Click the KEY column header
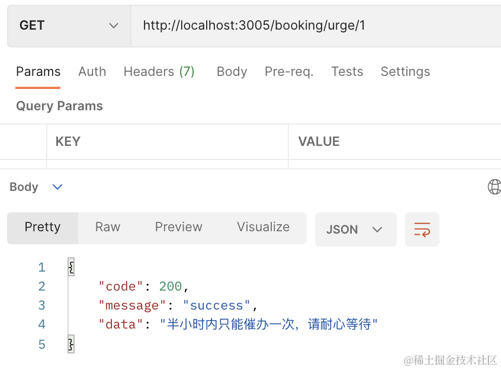Viewport: 501px width, 370px height. 68,142
